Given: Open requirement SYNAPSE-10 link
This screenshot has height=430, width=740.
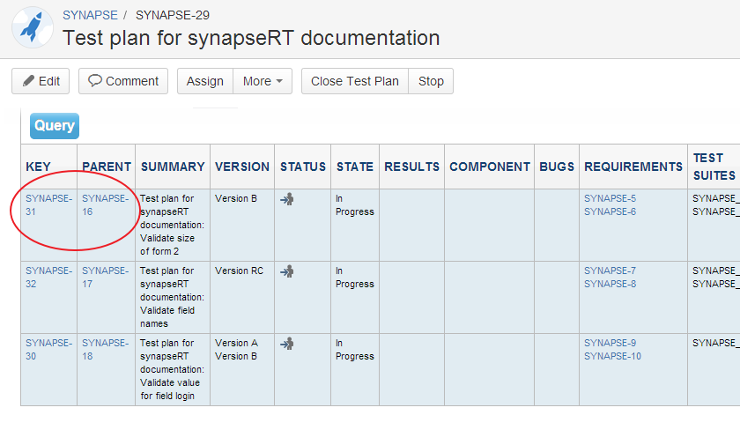Looking at the screenshot, I should coord(612,356).
